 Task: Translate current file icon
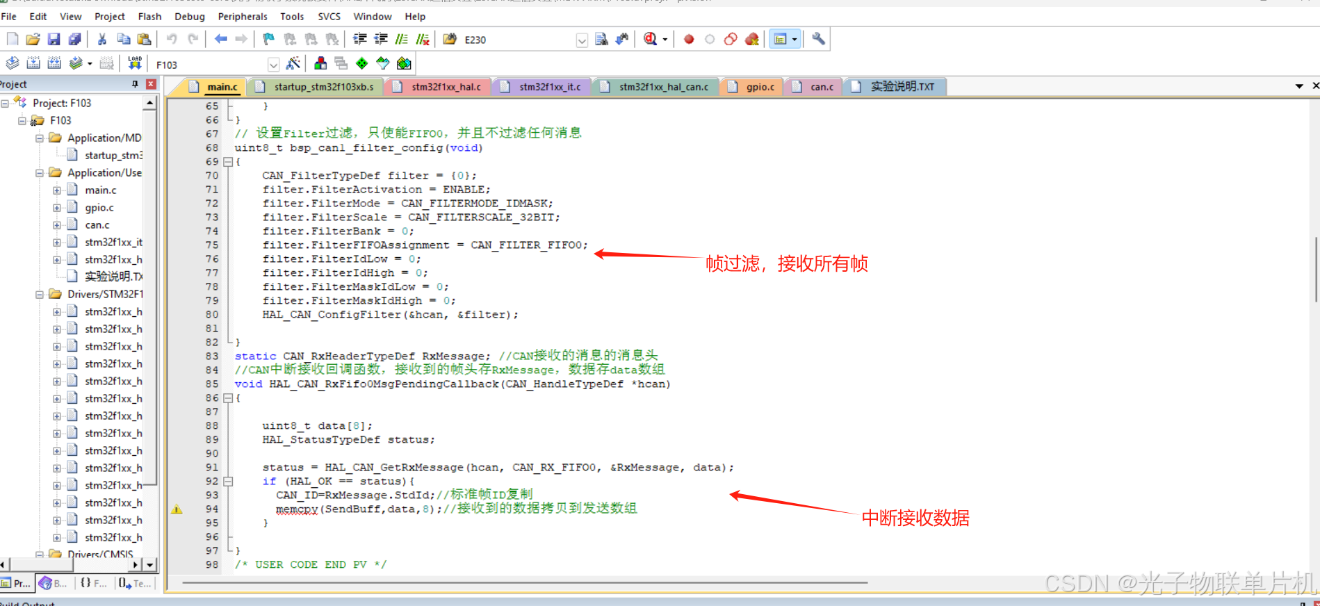[x=13, y=64]
